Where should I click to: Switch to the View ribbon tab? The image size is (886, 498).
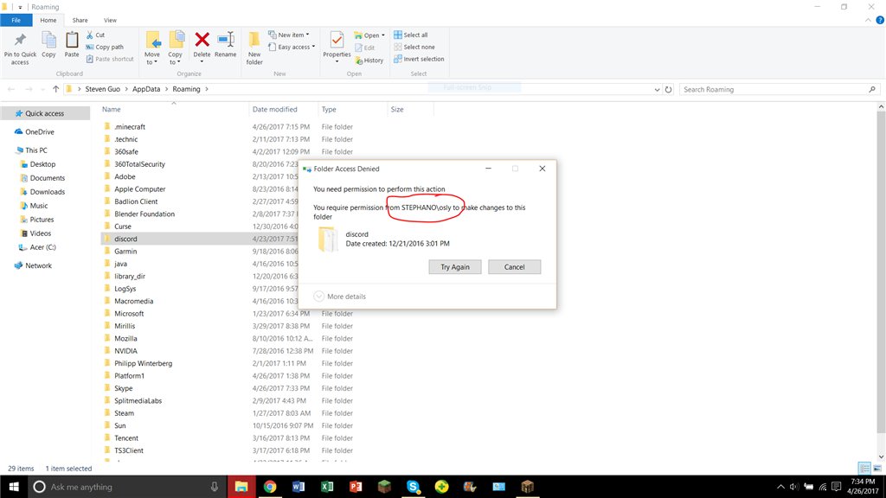110,21
